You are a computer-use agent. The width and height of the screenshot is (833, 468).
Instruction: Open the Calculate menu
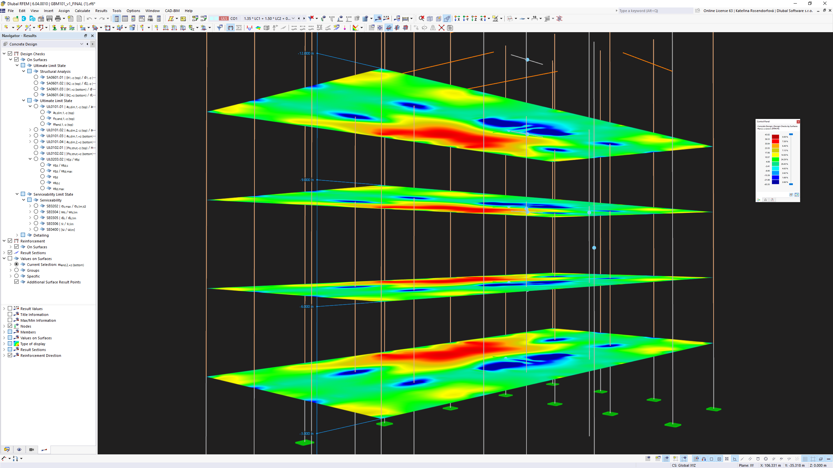82,11
